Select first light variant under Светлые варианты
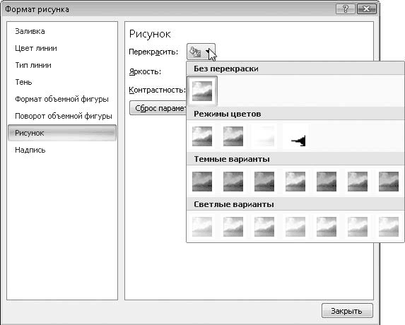The image size is (405, 325). 202,227
